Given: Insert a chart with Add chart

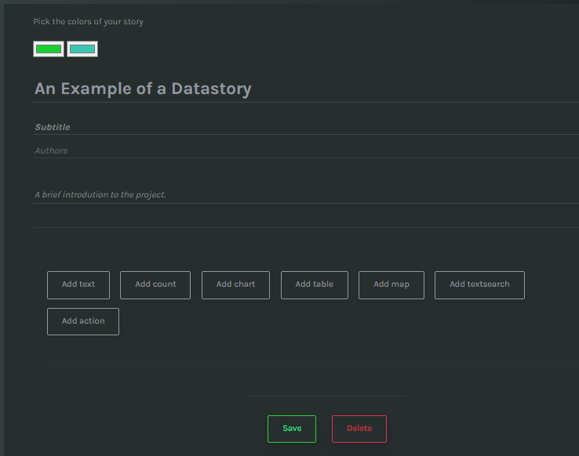Looking at the screenshot, I should click(235, 284).
